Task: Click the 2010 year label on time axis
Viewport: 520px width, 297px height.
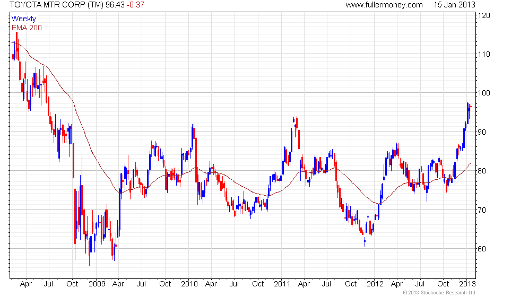Action: [x=189, y=284]
